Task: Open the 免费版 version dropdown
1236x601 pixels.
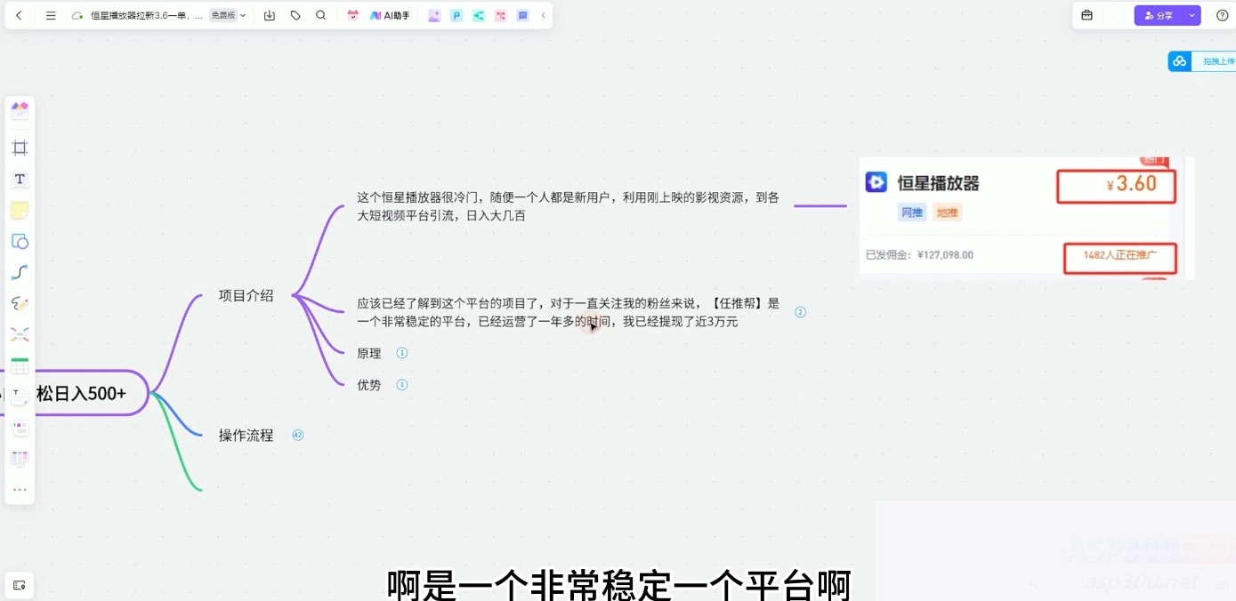Action: pyautogui.click(x=225, y=15)
